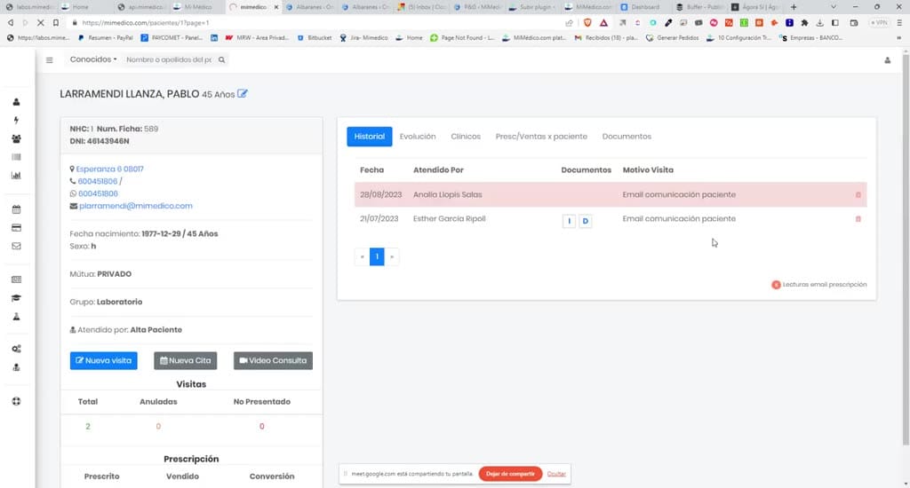The height and width of the screenshot is (488, 910).
Task: Expand the bookmarks overflow chevron
Action: [899, 37]
